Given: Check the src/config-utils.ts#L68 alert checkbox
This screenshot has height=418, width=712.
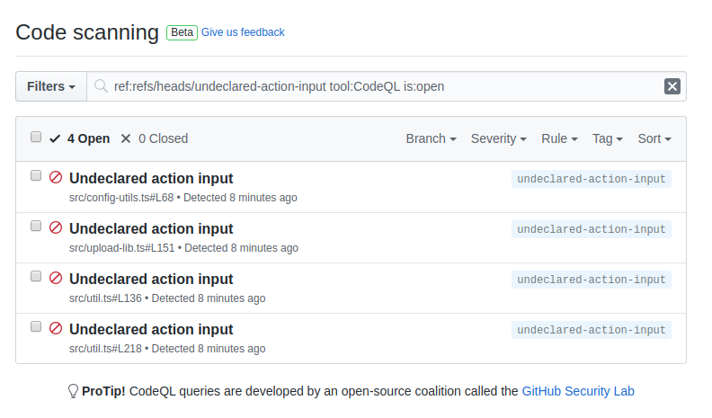Looking at the screenshot, I should point(36,176).
